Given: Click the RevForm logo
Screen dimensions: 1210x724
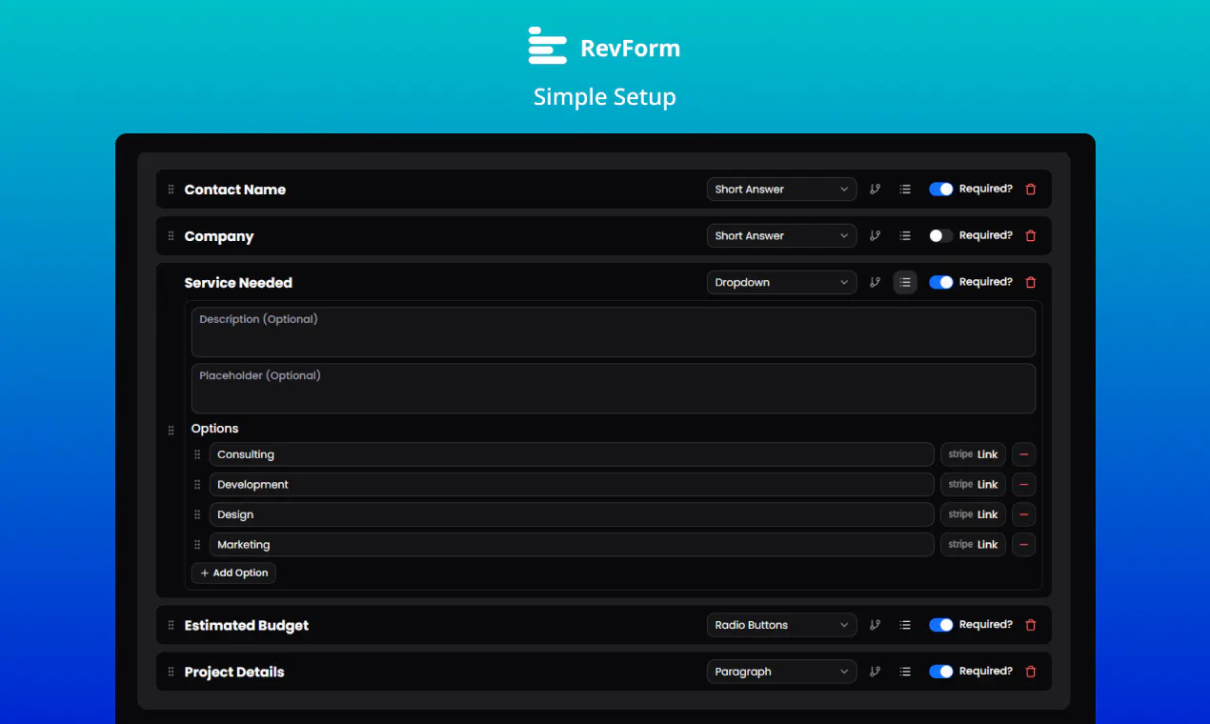Looking at the screenshot, I should [x=605, y=47].
